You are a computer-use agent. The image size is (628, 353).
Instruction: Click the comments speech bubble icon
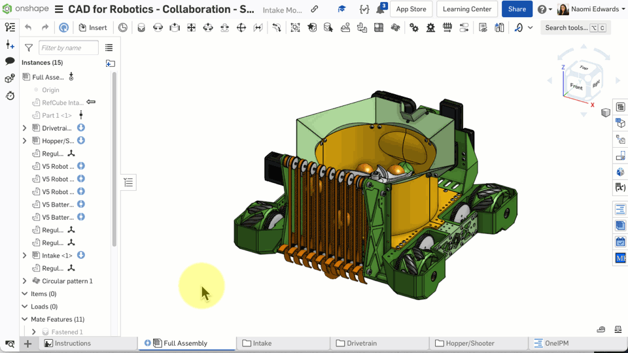(x=10, y=61)
